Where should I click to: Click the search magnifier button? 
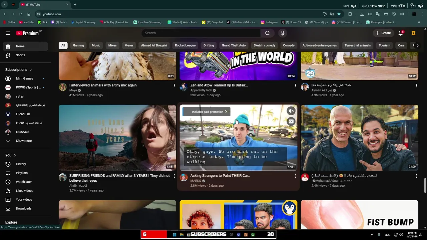coord(268,33)
